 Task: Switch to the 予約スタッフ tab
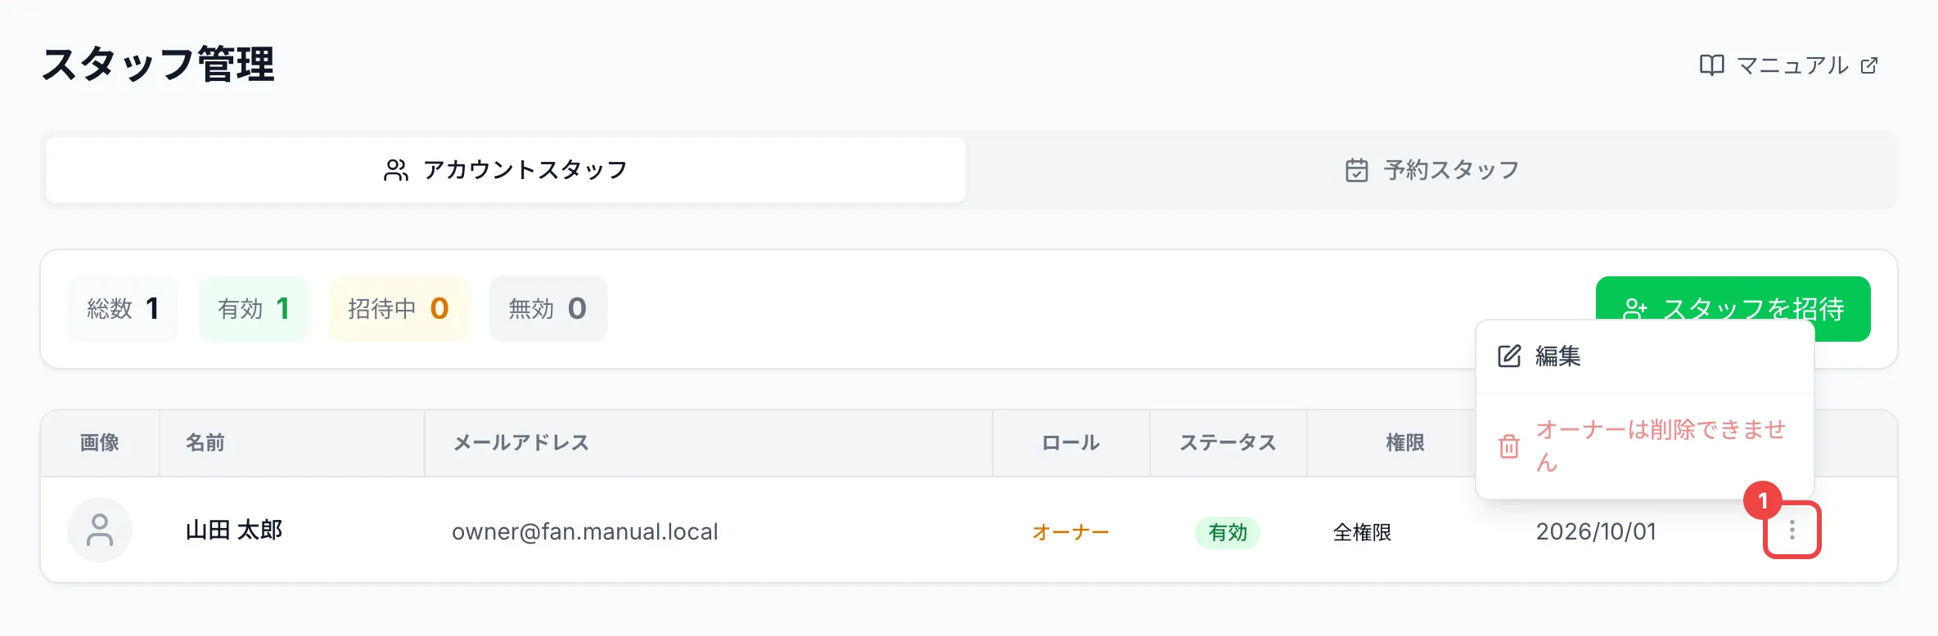click(1432, 170)
